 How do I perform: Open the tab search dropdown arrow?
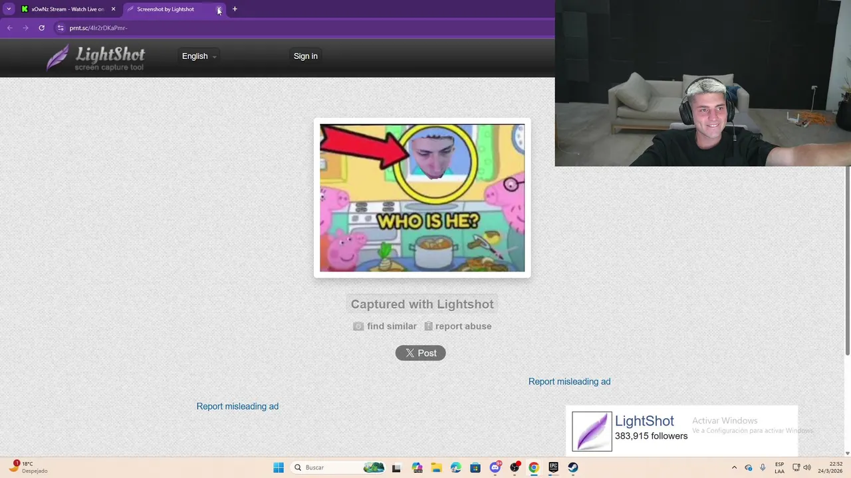9,9
